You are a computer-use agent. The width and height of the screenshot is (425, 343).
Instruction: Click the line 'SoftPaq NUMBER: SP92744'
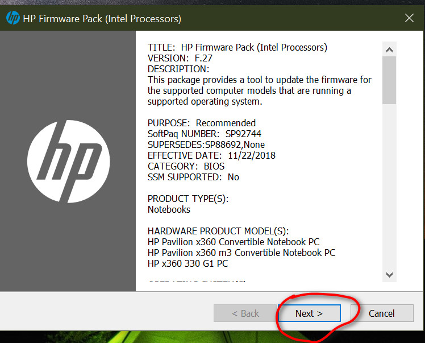205,134
